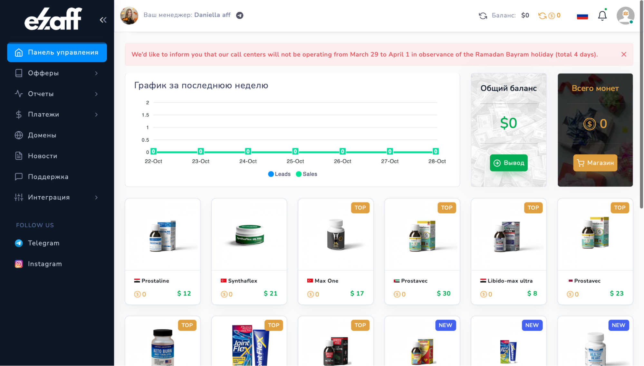Click the Synthaflex offer name
Screen dimensions: 644x366
(243, 281)
